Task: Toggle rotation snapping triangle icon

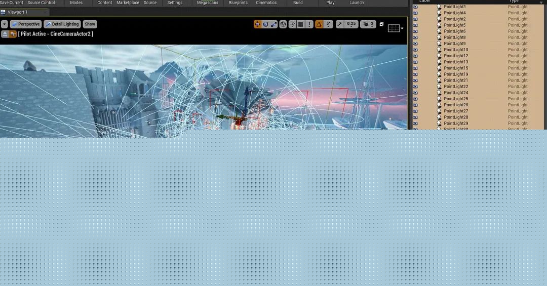Action: 319,24
